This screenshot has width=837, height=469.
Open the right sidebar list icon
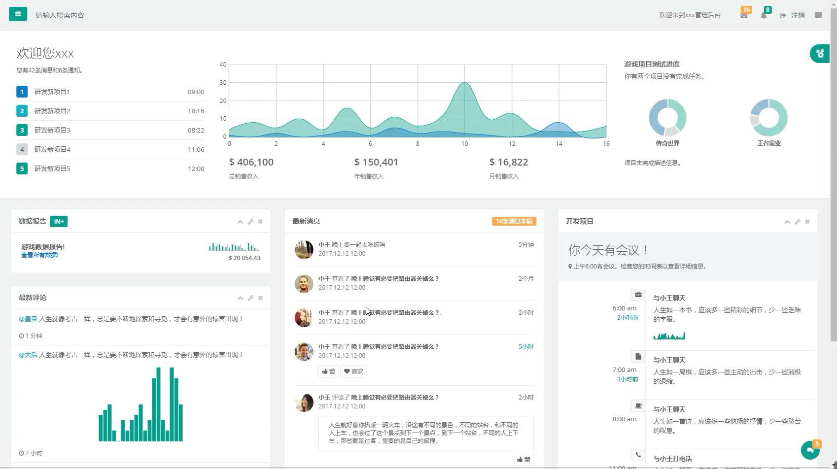coord(818,15)
